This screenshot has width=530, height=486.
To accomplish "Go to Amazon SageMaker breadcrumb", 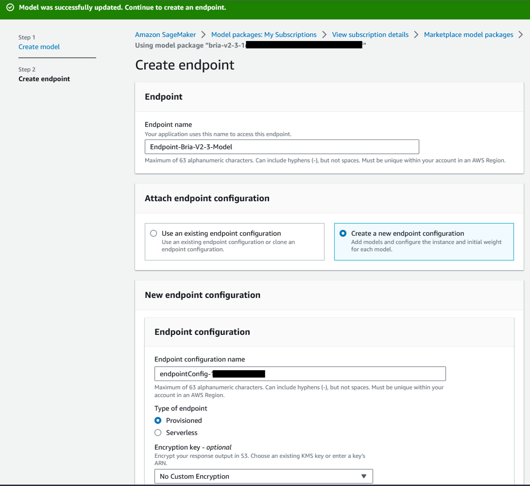I will [165, 35].
